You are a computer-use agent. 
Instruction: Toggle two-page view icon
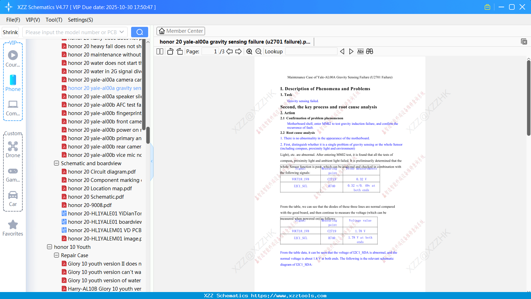tap(160, 52)
